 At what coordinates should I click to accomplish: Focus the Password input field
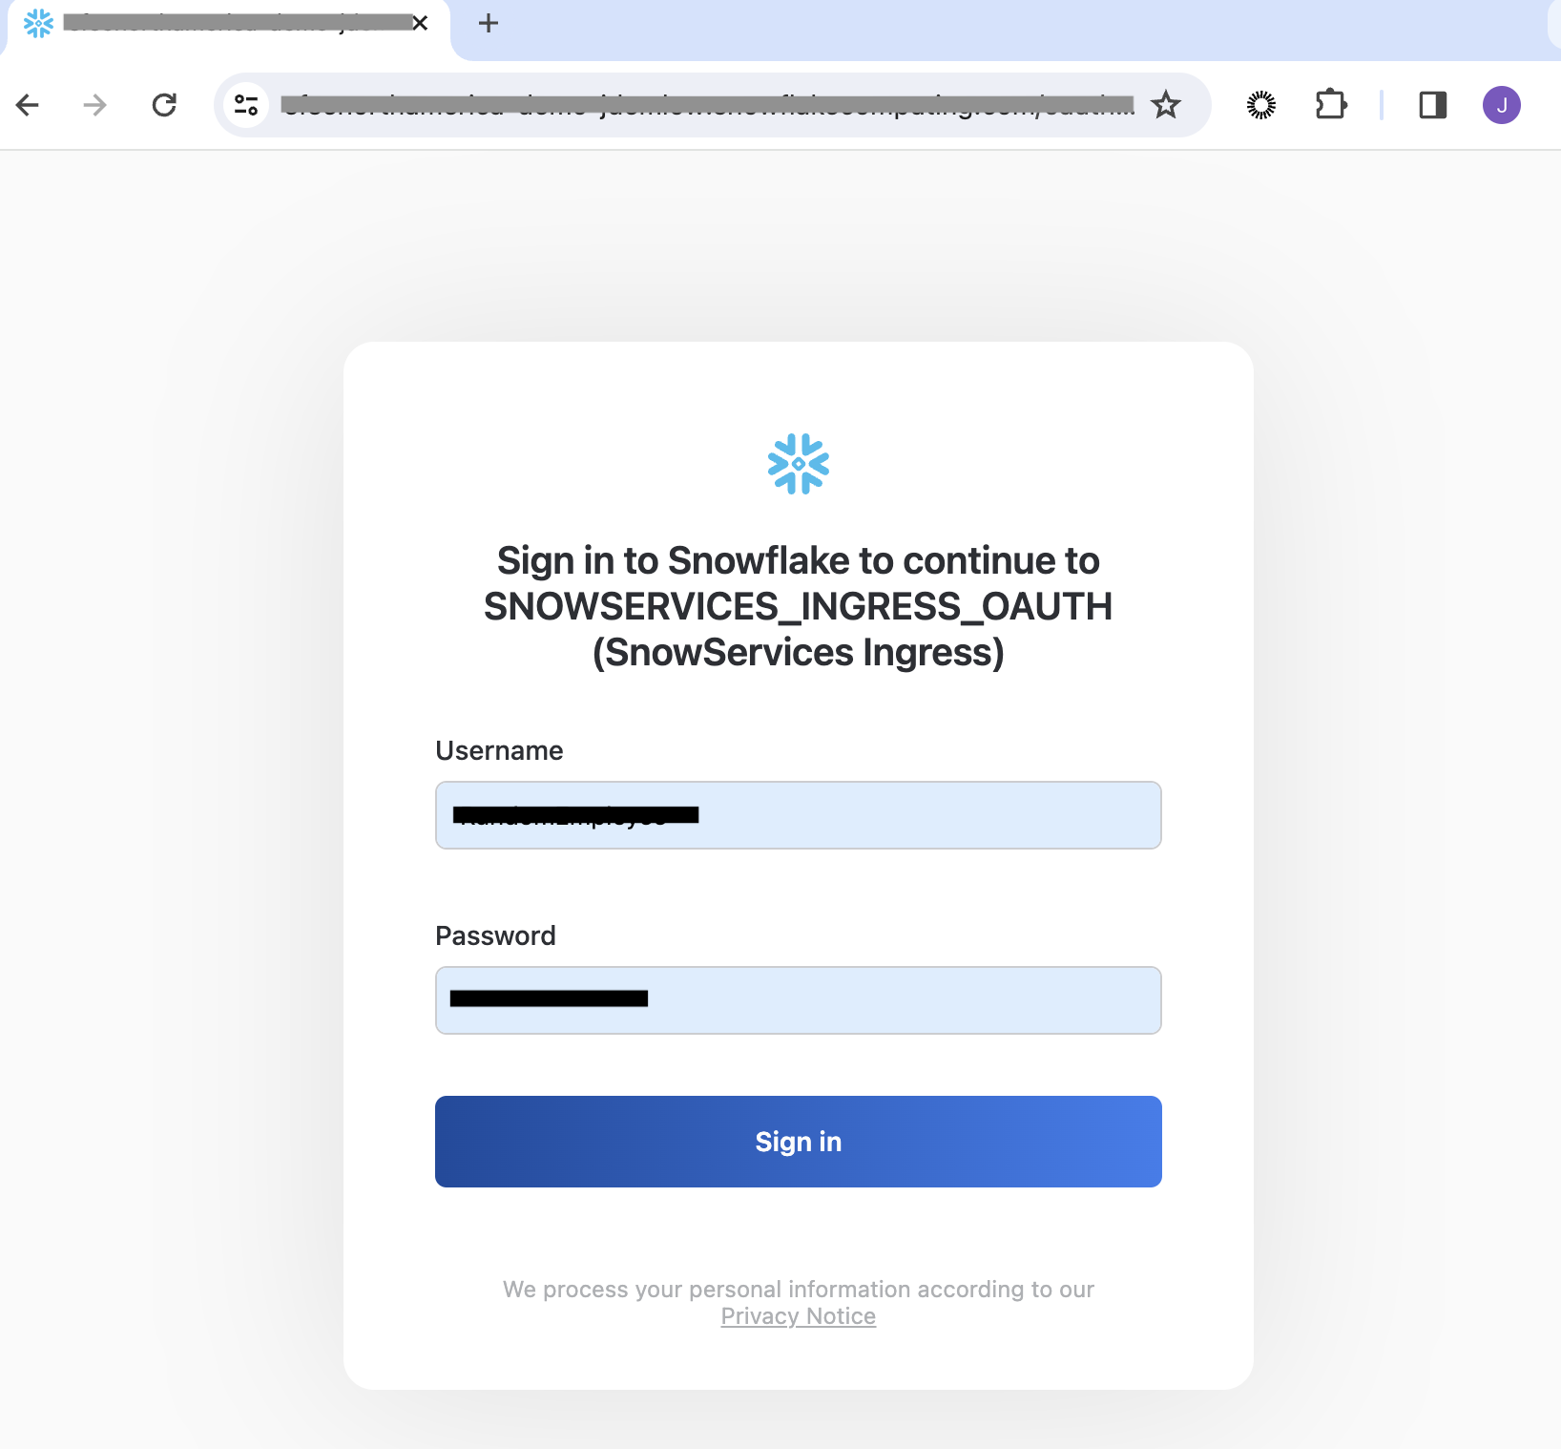pos(799,1000)
